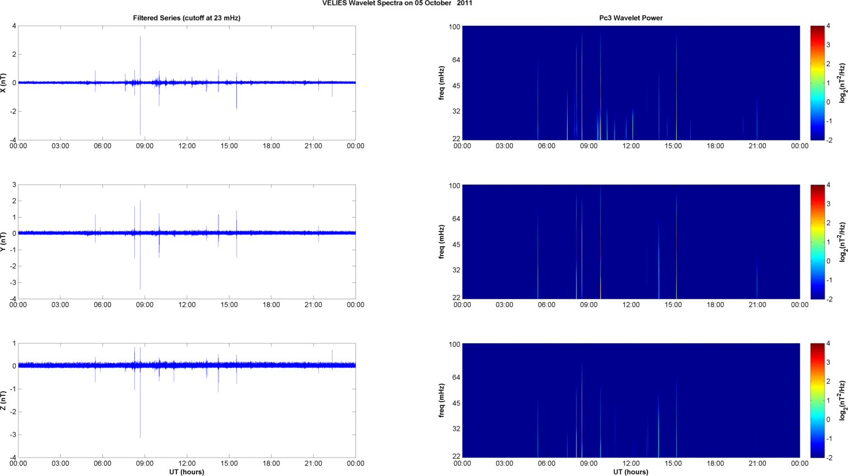Click the '15:00' tick under the Y series plot
The height and width of the screenshot is (476, 848).
click(229, 305)
